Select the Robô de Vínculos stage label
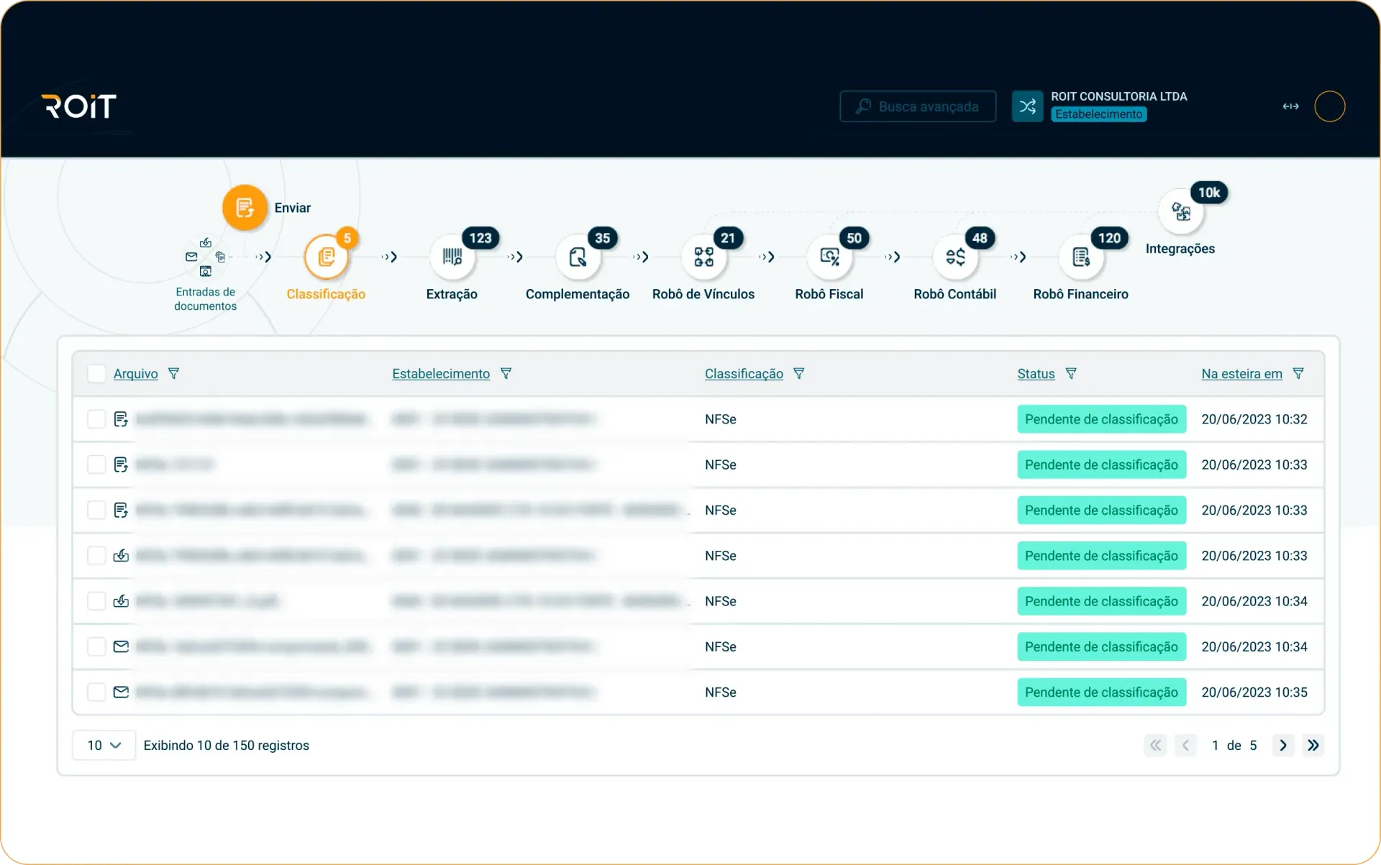1381x865 pixels. 703,294
